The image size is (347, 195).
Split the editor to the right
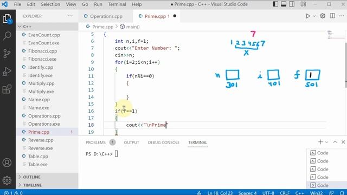pos(332,16)
